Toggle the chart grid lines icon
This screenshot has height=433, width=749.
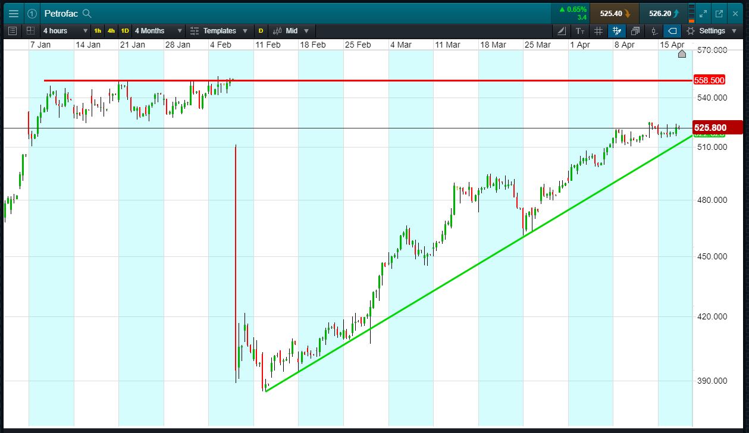(x=598, y=31)
